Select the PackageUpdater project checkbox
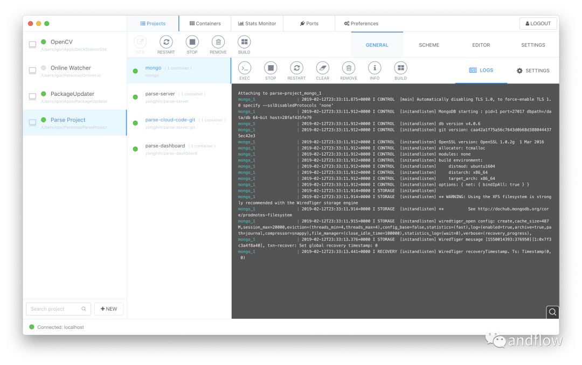 (x=33, y=96)
